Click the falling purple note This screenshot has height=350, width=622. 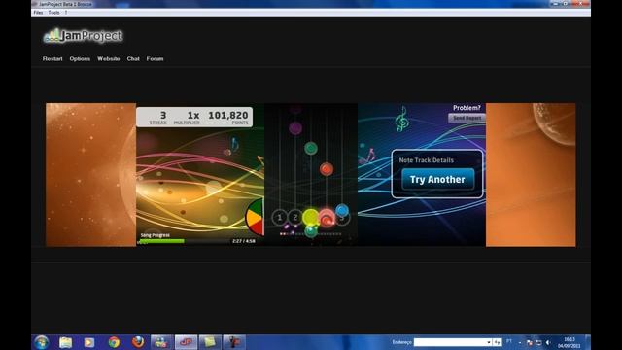[x=295, y=127]
